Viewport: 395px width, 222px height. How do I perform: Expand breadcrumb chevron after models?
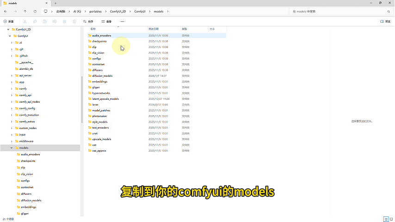pos(168,12)
